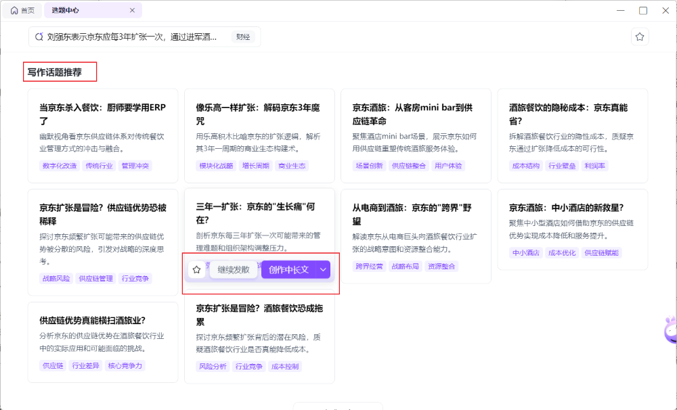Click the 传统行业 tag

pos(99,166)
